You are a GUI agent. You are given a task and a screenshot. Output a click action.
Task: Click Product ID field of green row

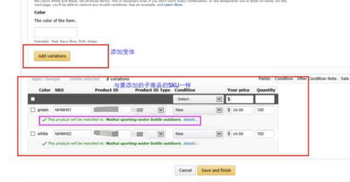tap(112, 110)
